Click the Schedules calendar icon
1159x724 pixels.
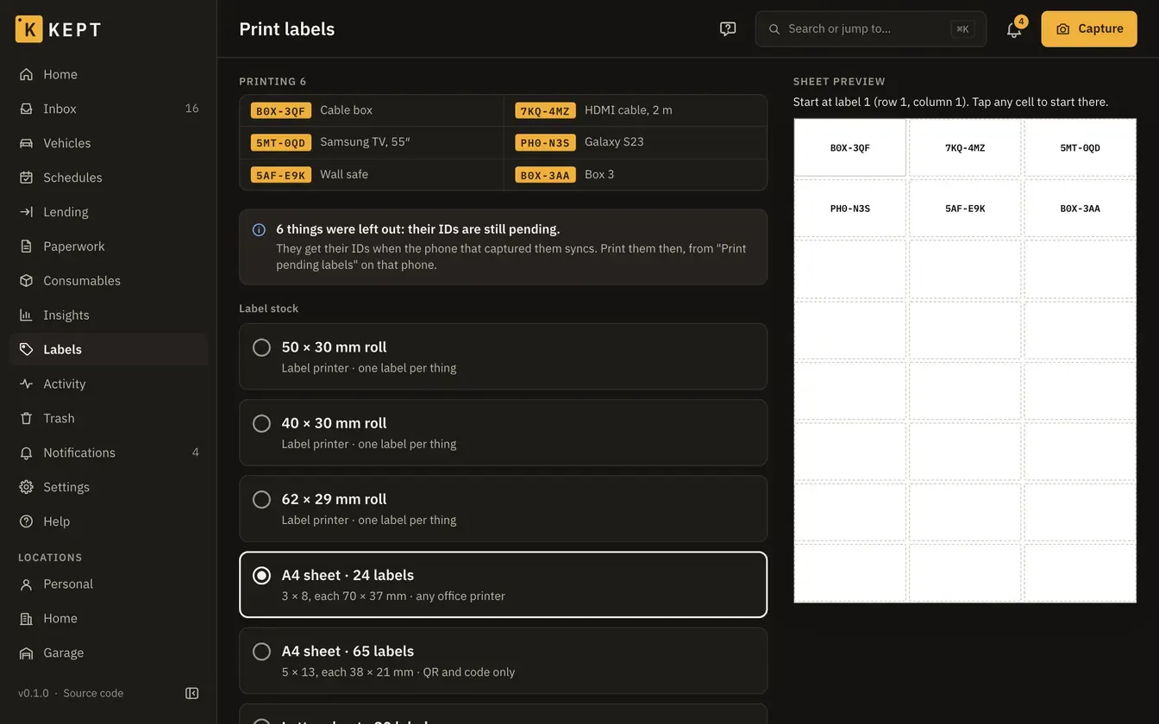click(27, 178)
